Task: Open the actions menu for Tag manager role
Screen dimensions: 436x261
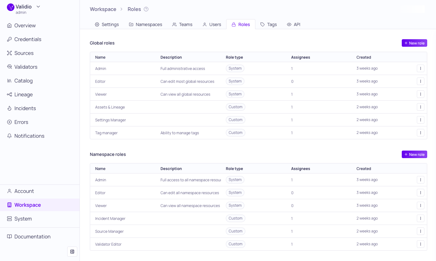Action: [421, 133]
